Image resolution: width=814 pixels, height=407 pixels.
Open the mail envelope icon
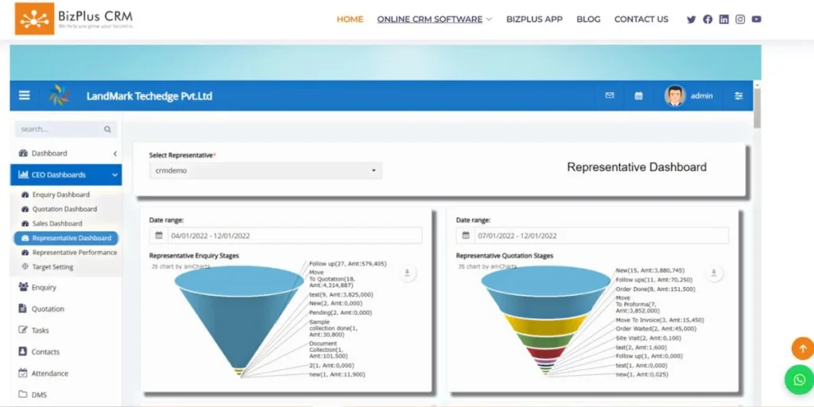pos(610,95)
